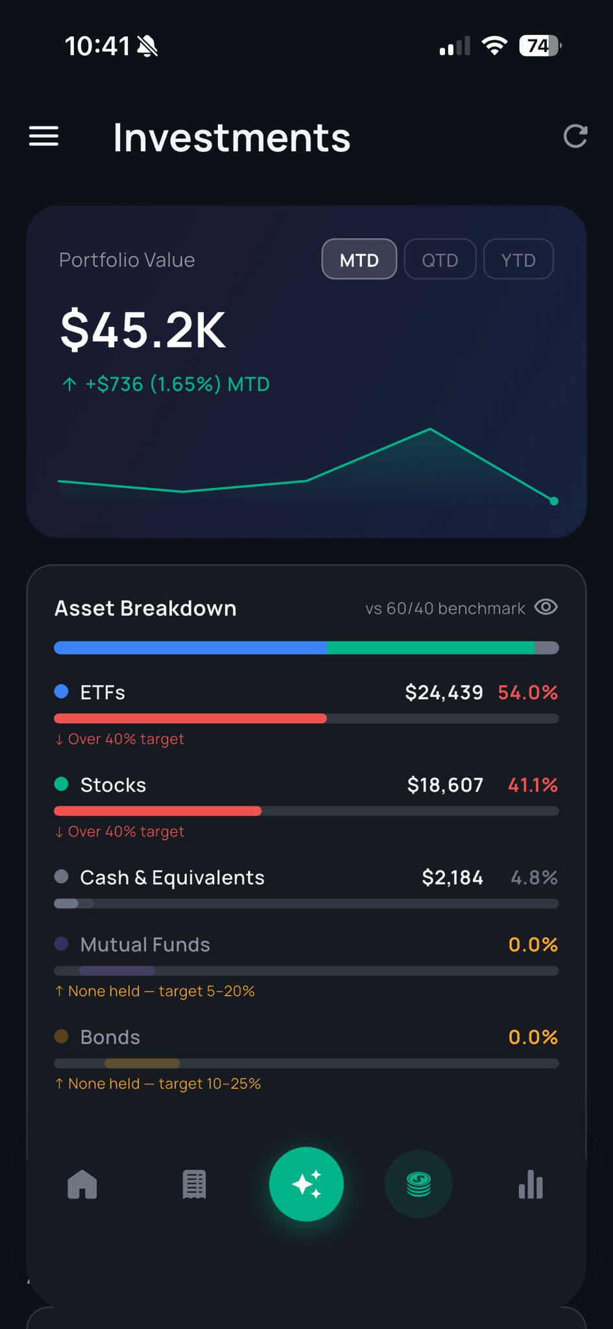This screenshot has height=1329, width=613.
Task: Tap the green sparkle AI assistant button
Action: point(306,1184)
